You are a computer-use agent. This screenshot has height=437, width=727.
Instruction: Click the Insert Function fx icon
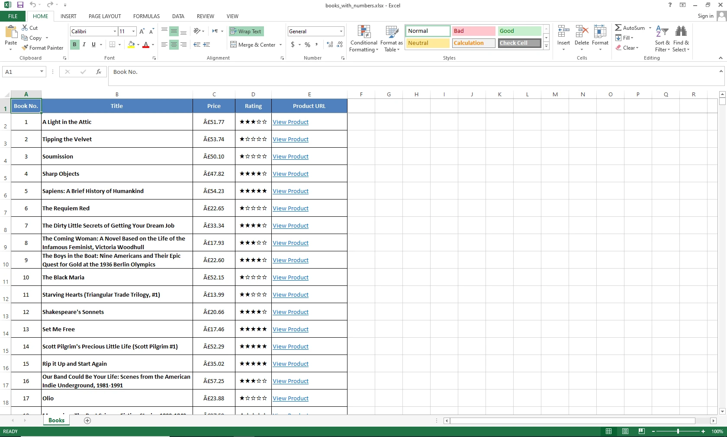99,72
